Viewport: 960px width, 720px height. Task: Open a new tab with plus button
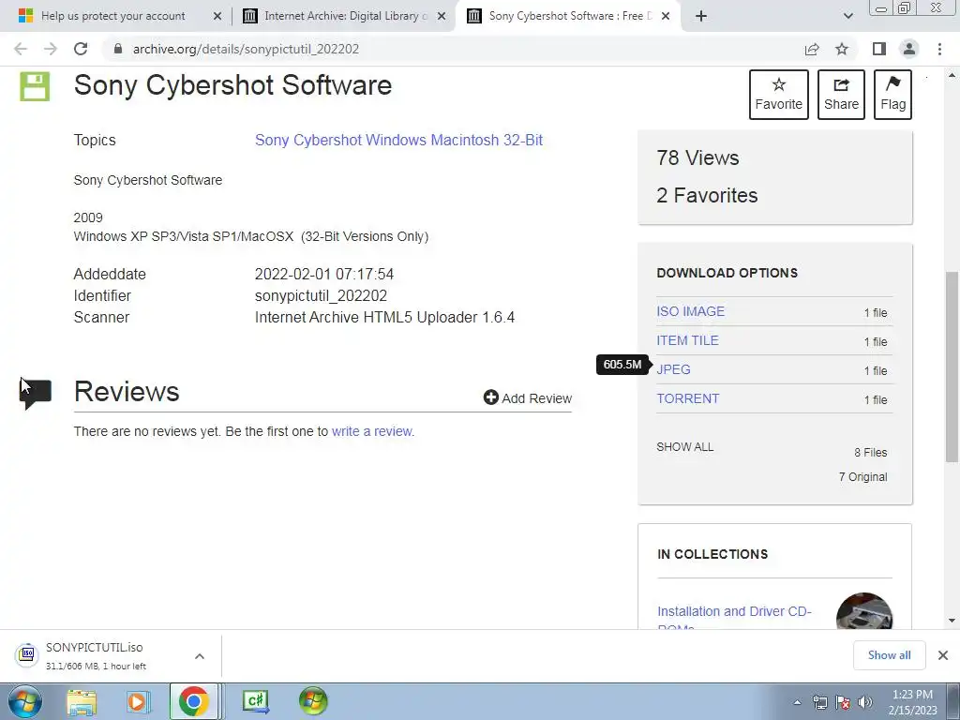click(x=701, y=16)
